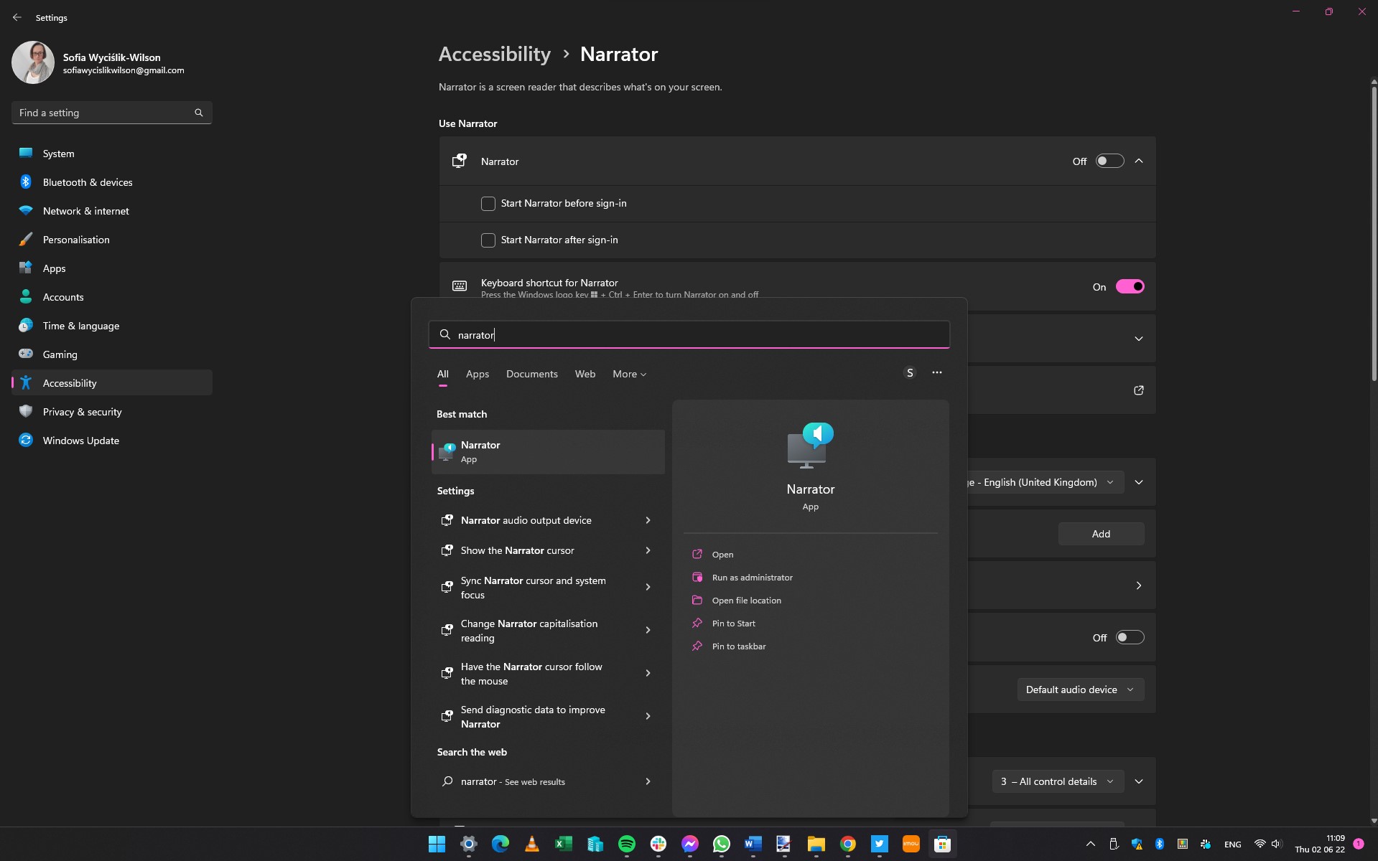Toggle the Off switch below the Add button

point(1130,637)
